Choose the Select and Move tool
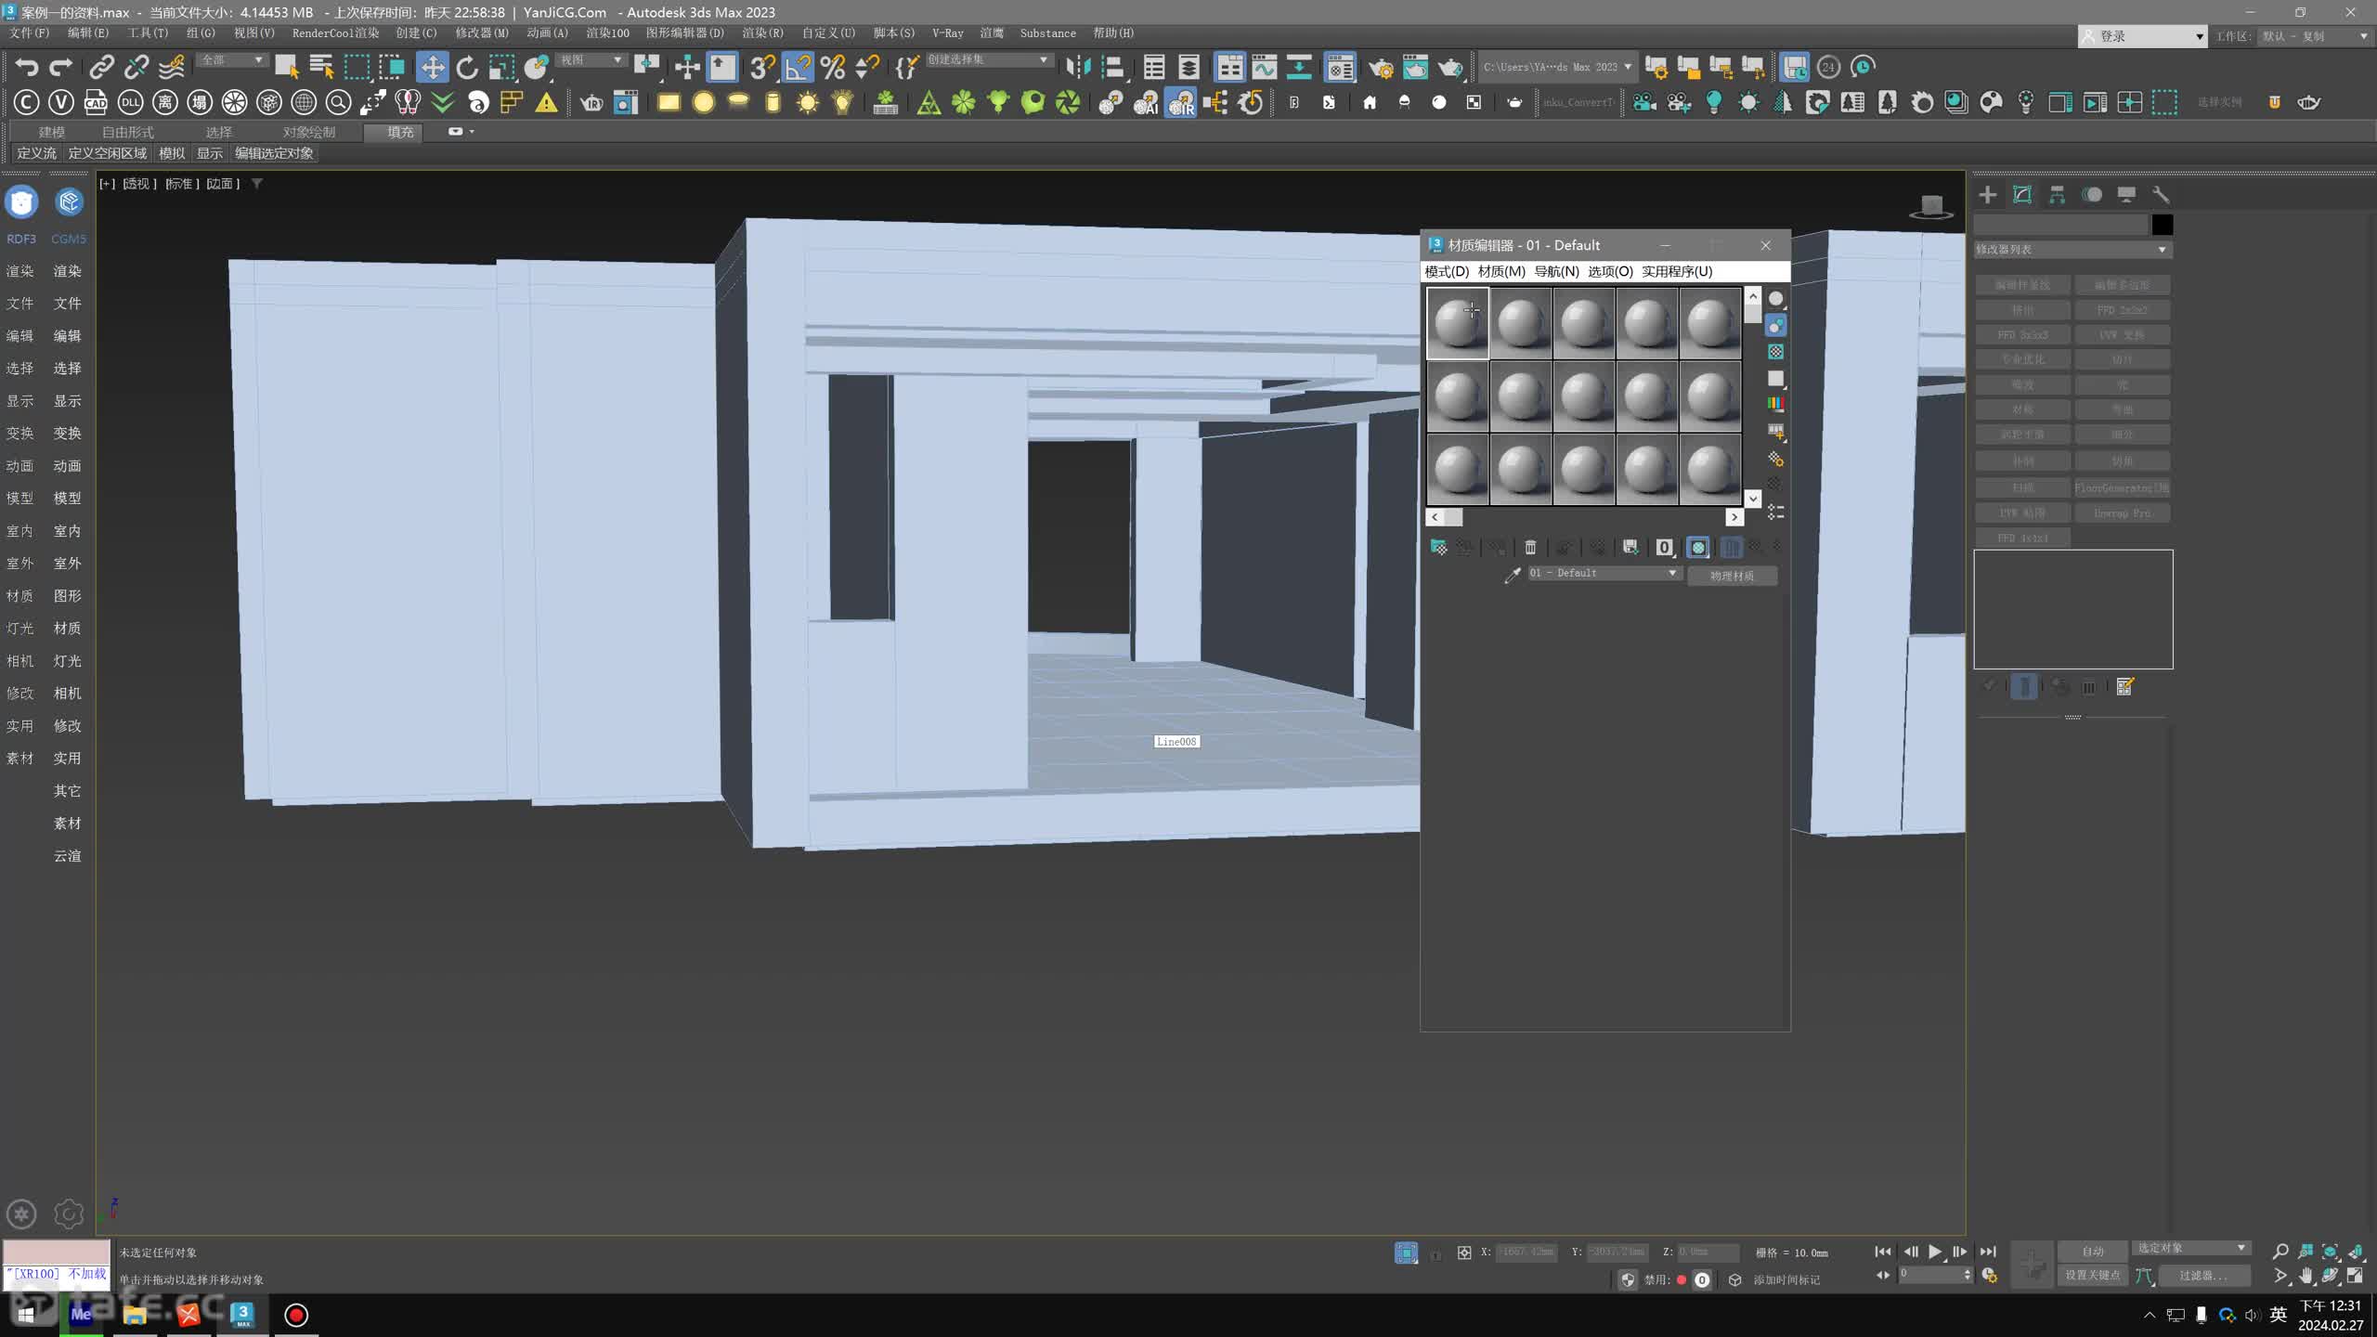 pos(432,67)
